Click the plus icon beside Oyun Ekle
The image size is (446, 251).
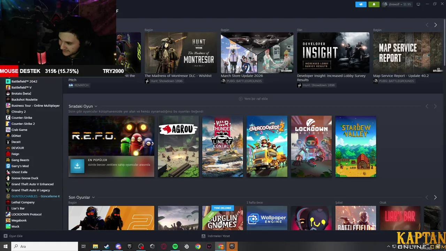coord(5,236)
